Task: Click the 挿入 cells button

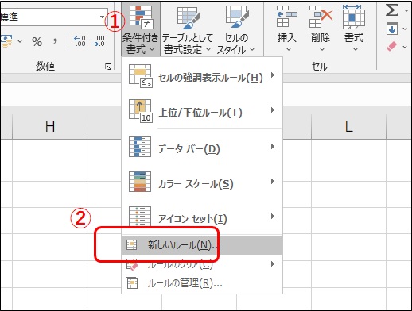Action: [287, 29]
